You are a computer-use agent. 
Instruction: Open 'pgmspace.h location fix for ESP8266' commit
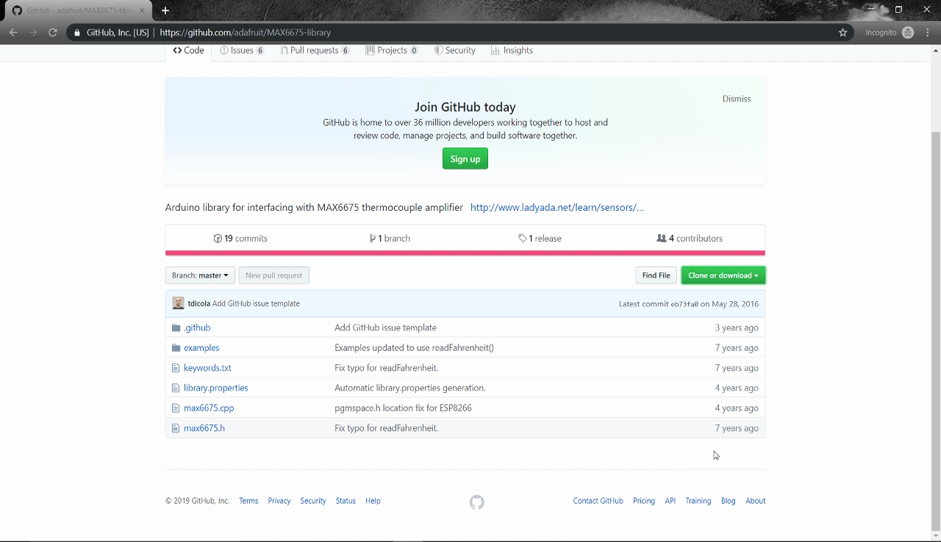point(403,408)
